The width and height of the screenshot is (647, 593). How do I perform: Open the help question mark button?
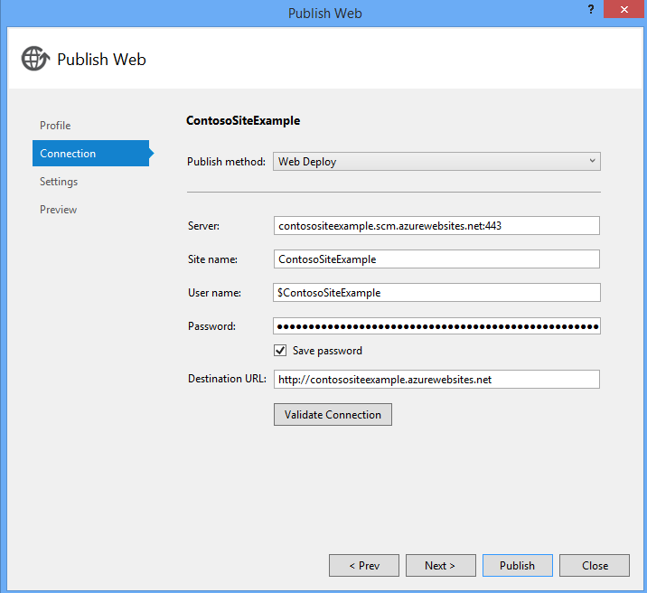(591, 9)
